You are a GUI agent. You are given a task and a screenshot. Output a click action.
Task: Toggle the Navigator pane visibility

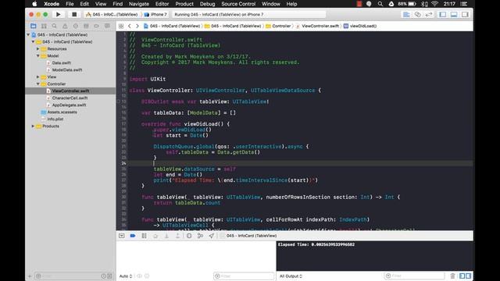click(x=443, y=14)
